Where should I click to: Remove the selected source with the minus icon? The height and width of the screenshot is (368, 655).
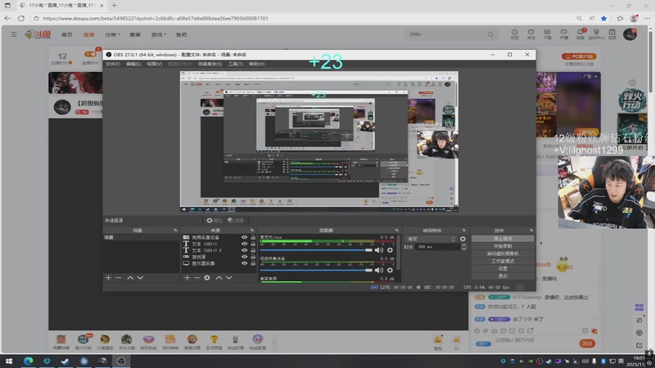(x=196, y=278)
